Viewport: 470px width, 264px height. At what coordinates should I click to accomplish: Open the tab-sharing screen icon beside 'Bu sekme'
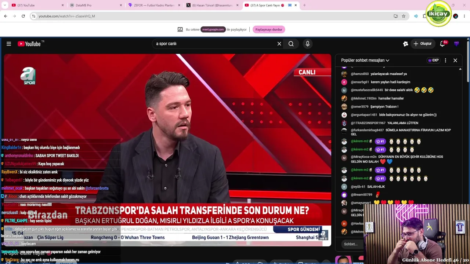point(180,29)
